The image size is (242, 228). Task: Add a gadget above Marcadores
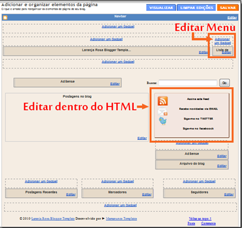pos(117,181)
